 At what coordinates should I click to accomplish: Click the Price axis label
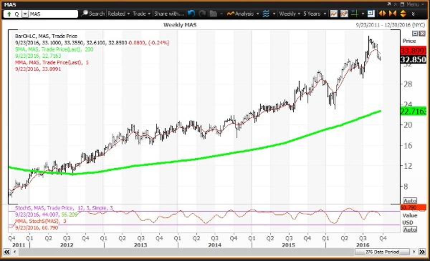409,41
